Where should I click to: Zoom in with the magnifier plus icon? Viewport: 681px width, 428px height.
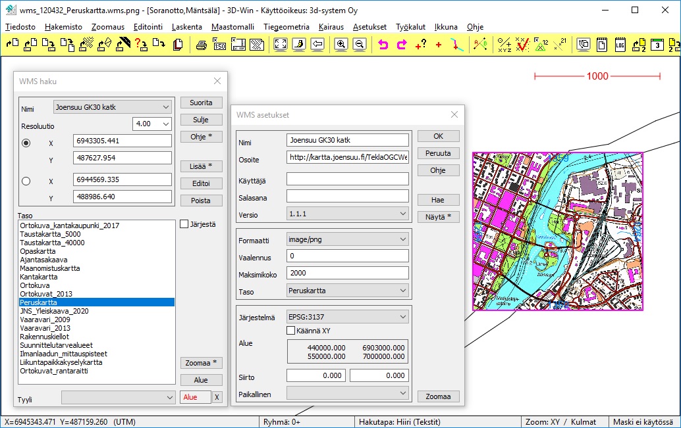pyautogui.click(x=341, y=44)
